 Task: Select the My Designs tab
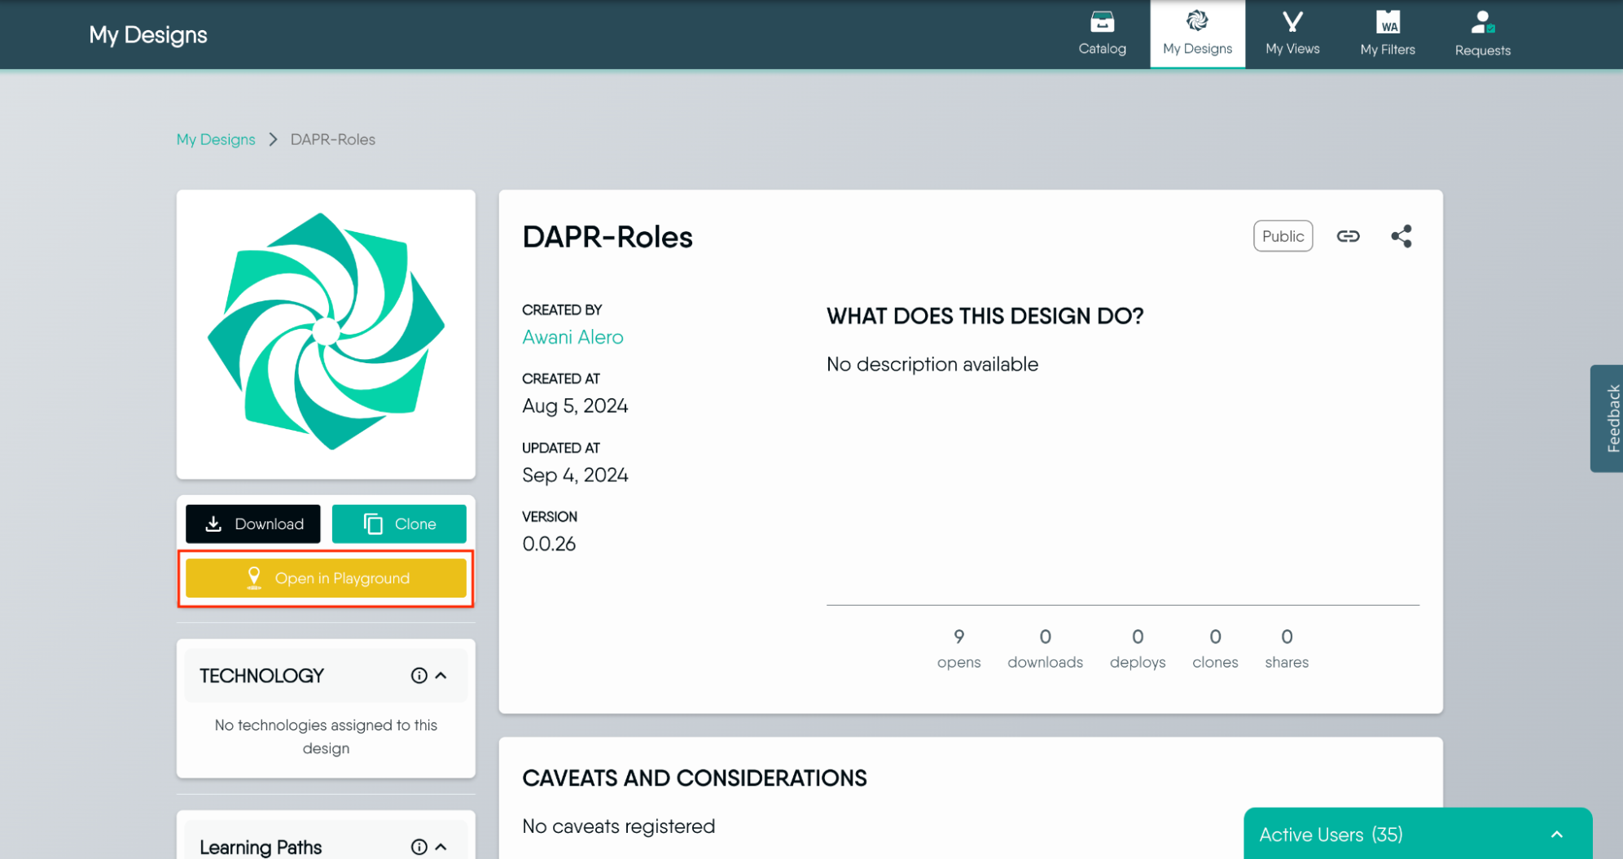1197,34
